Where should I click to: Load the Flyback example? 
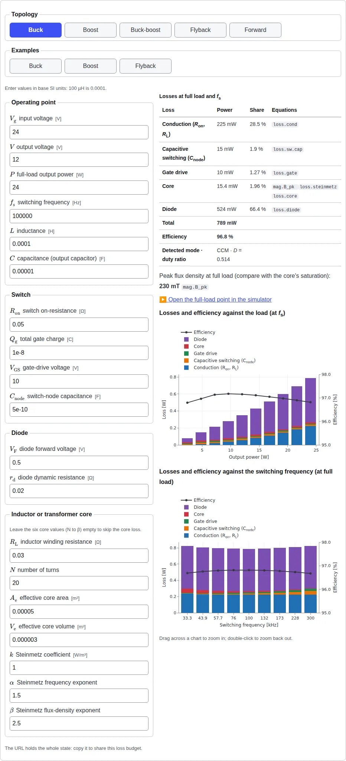[146, 66]
